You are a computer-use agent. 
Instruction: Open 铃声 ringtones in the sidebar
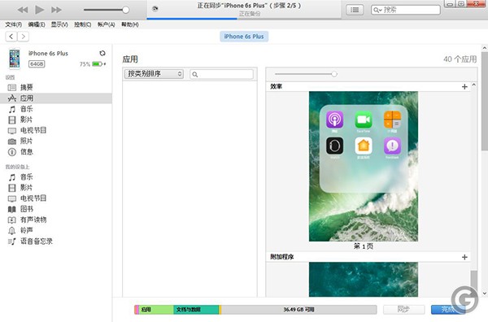56,231
